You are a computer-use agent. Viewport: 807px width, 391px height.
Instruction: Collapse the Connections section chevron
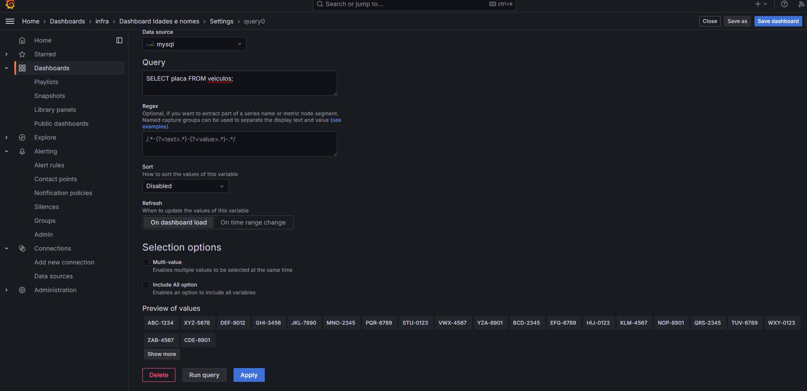(7, 248)
